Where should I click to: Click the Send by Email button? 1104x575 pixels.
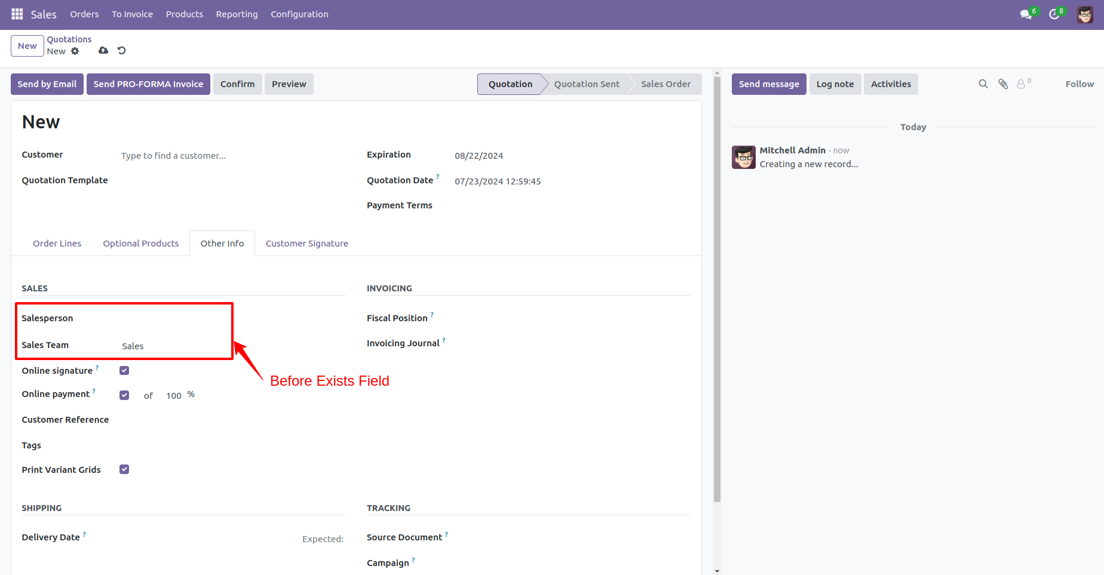(x=47, y=84)
